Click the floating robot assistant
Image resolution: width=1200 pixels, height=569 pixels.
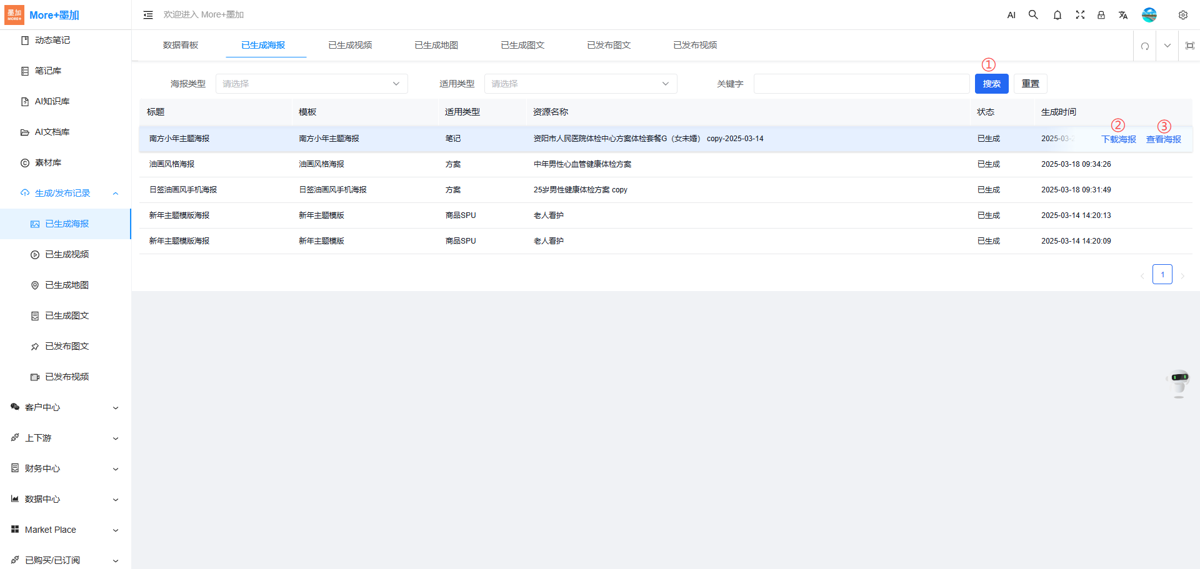1179,383
